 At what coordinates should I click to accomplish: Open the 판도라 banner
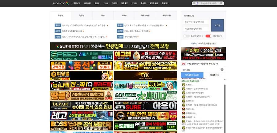click(x=145, y=66)
